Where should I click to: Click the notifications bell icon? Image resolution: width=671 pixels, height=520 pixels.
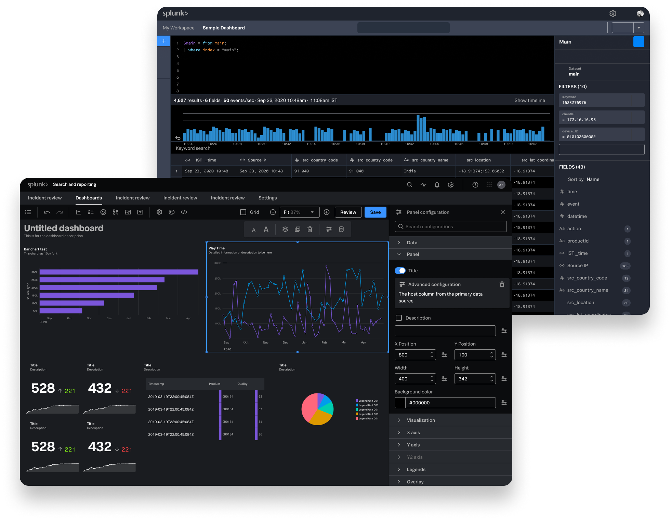pos(437,185)
